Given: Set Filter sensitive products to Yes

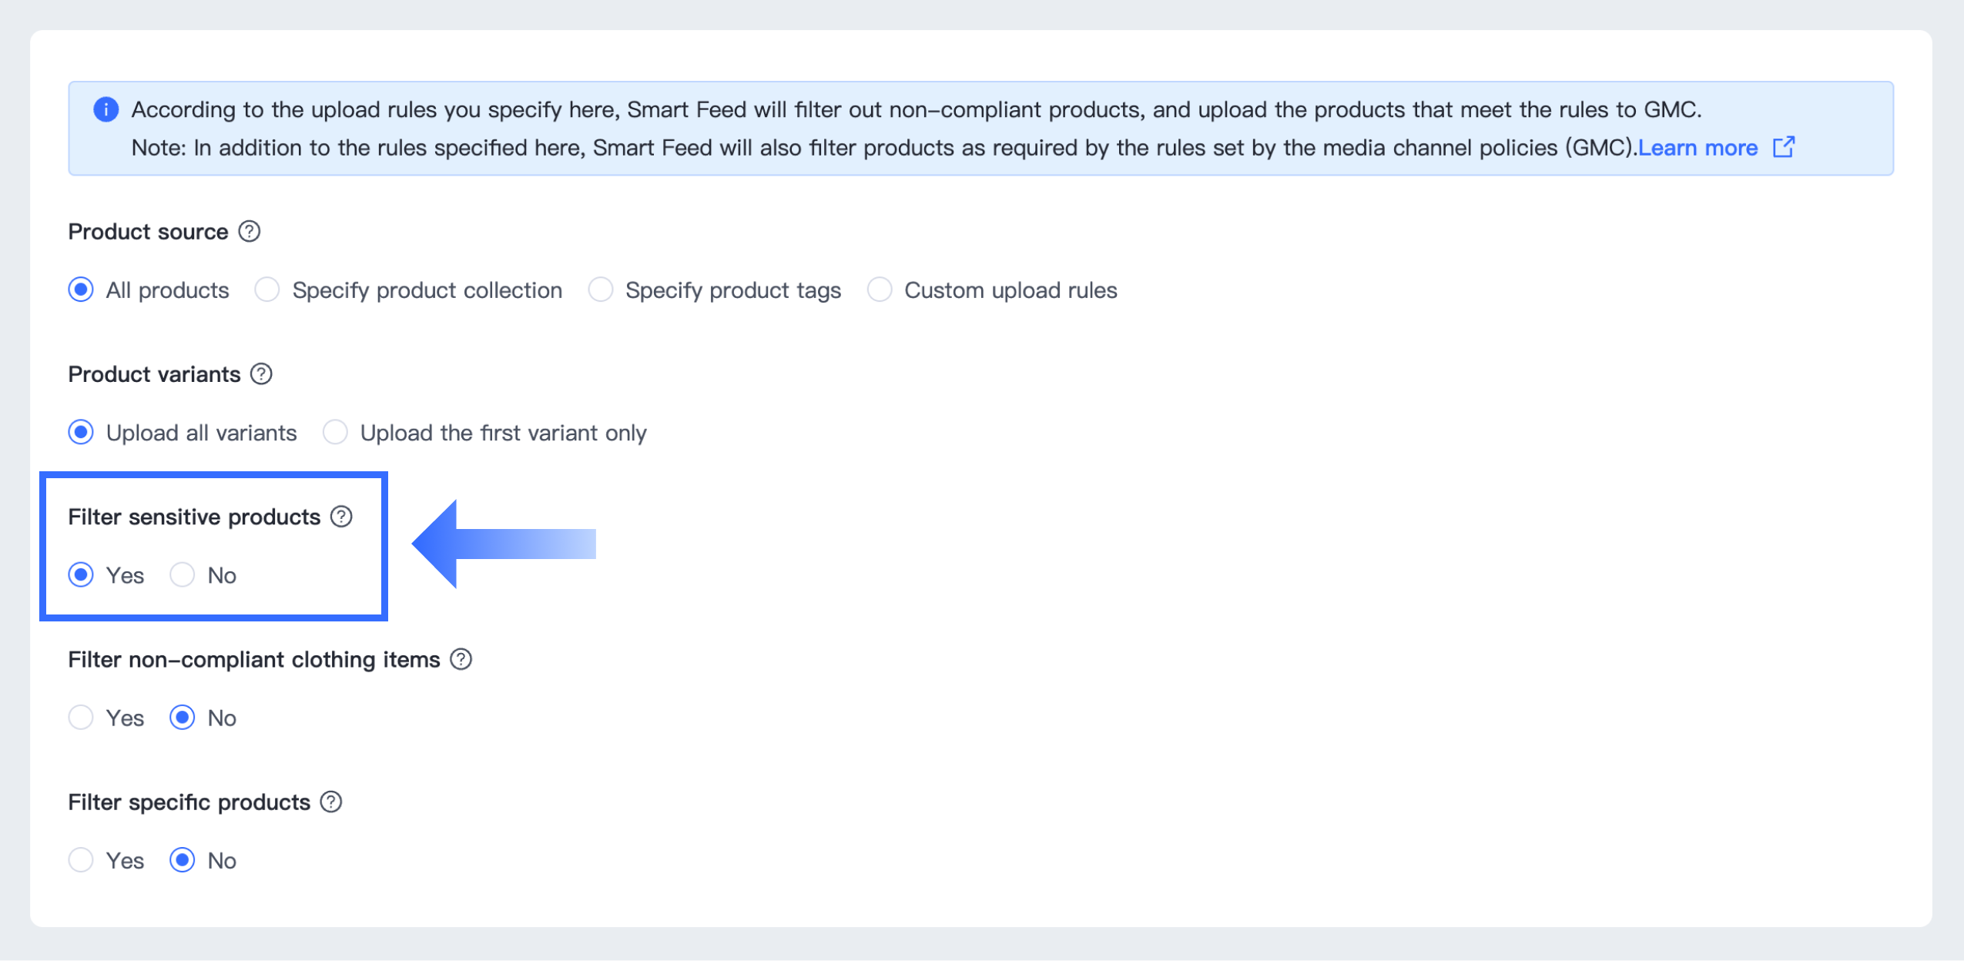Looking at the screenshot, I should coord(81,574).
